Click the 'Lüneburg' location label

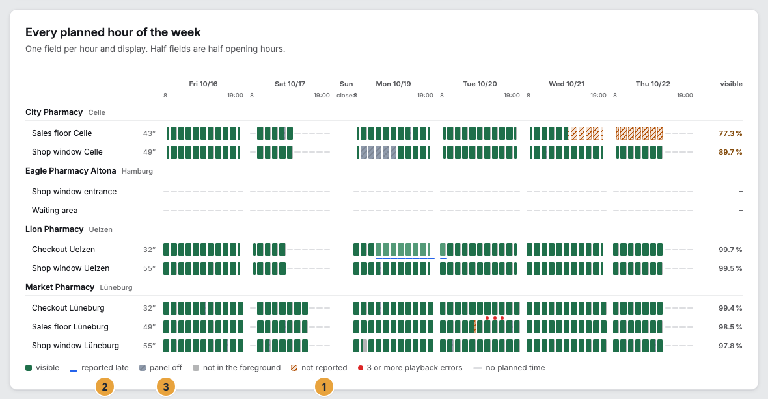tap(116, 287)
